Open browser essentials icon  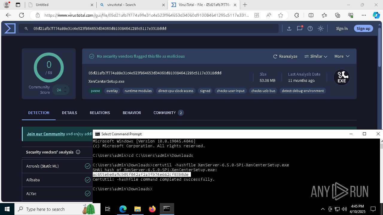[351, 15]
